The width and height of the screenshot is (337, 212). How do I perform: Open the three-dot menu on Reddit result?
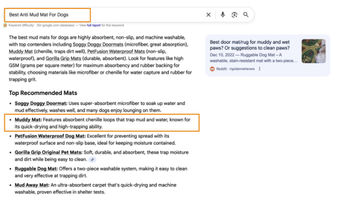pos(260,69)
